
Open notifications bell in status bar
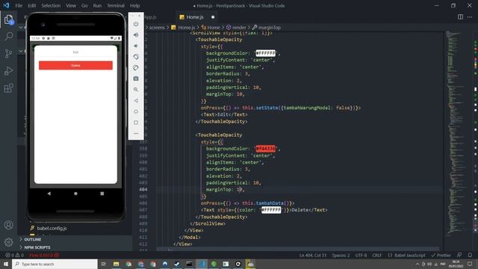coord(470,255)
